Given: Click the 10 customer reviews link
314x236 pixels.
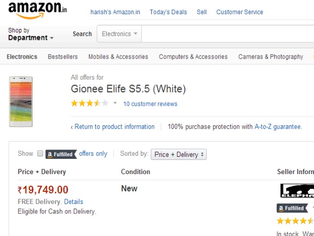Looking at the screenshot, I should [150, 104].
